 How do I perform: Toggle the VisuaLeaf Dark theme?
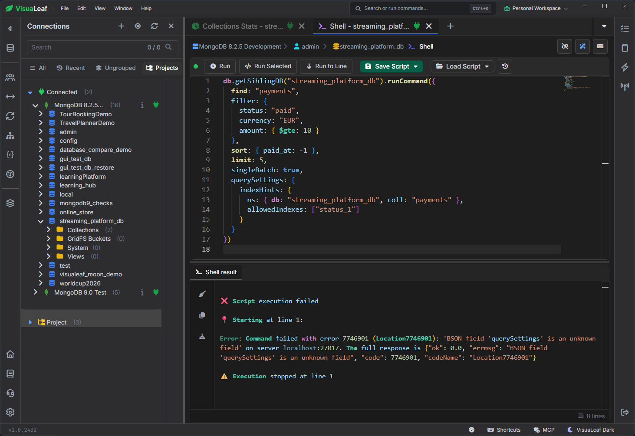click(x=591, y=430)
